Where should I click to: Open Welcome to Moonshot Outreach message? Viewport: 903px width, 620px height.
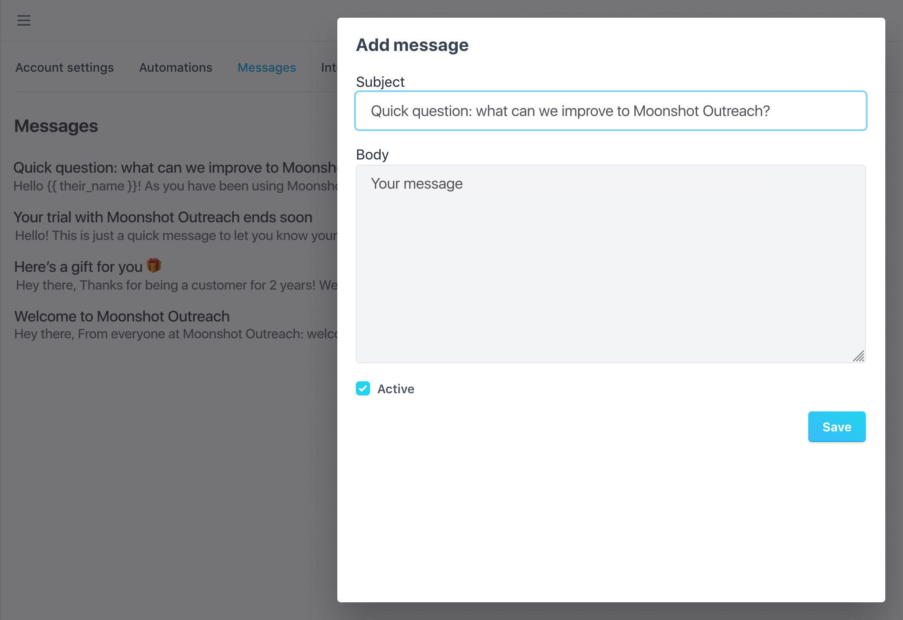coord(122,317)
